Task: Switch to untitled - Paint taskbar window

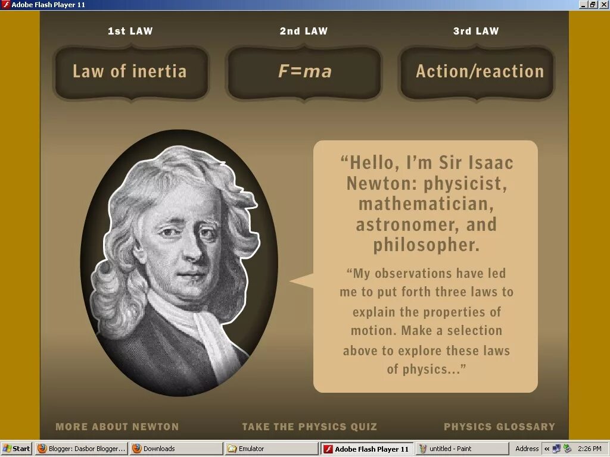Action: [462, 449]
